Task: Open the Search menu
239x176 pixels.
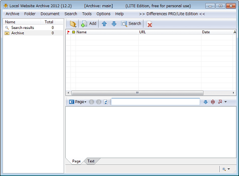Action: [x=71, y=14]
